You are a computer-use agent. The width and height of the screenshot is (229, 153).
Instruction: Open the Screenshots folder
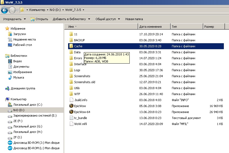coord(82,76)
